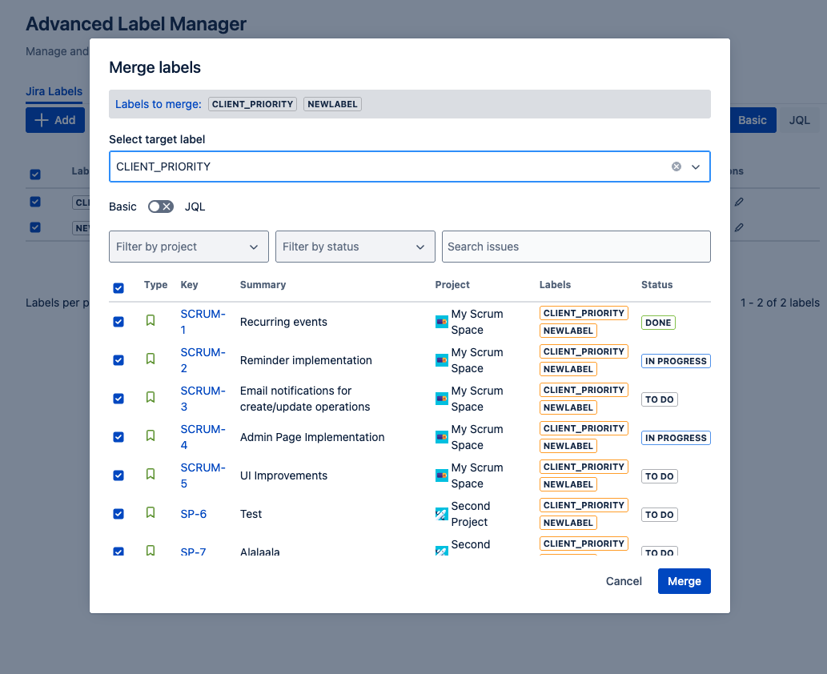
Task: Open the Filter by status dropdown
Action: click(355, 247)
